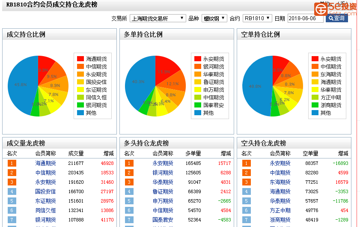Open 银河期货 link in 成交量龙虎榜 row 7
Screen dimensions: 360x227
click(x=45, y=220)
